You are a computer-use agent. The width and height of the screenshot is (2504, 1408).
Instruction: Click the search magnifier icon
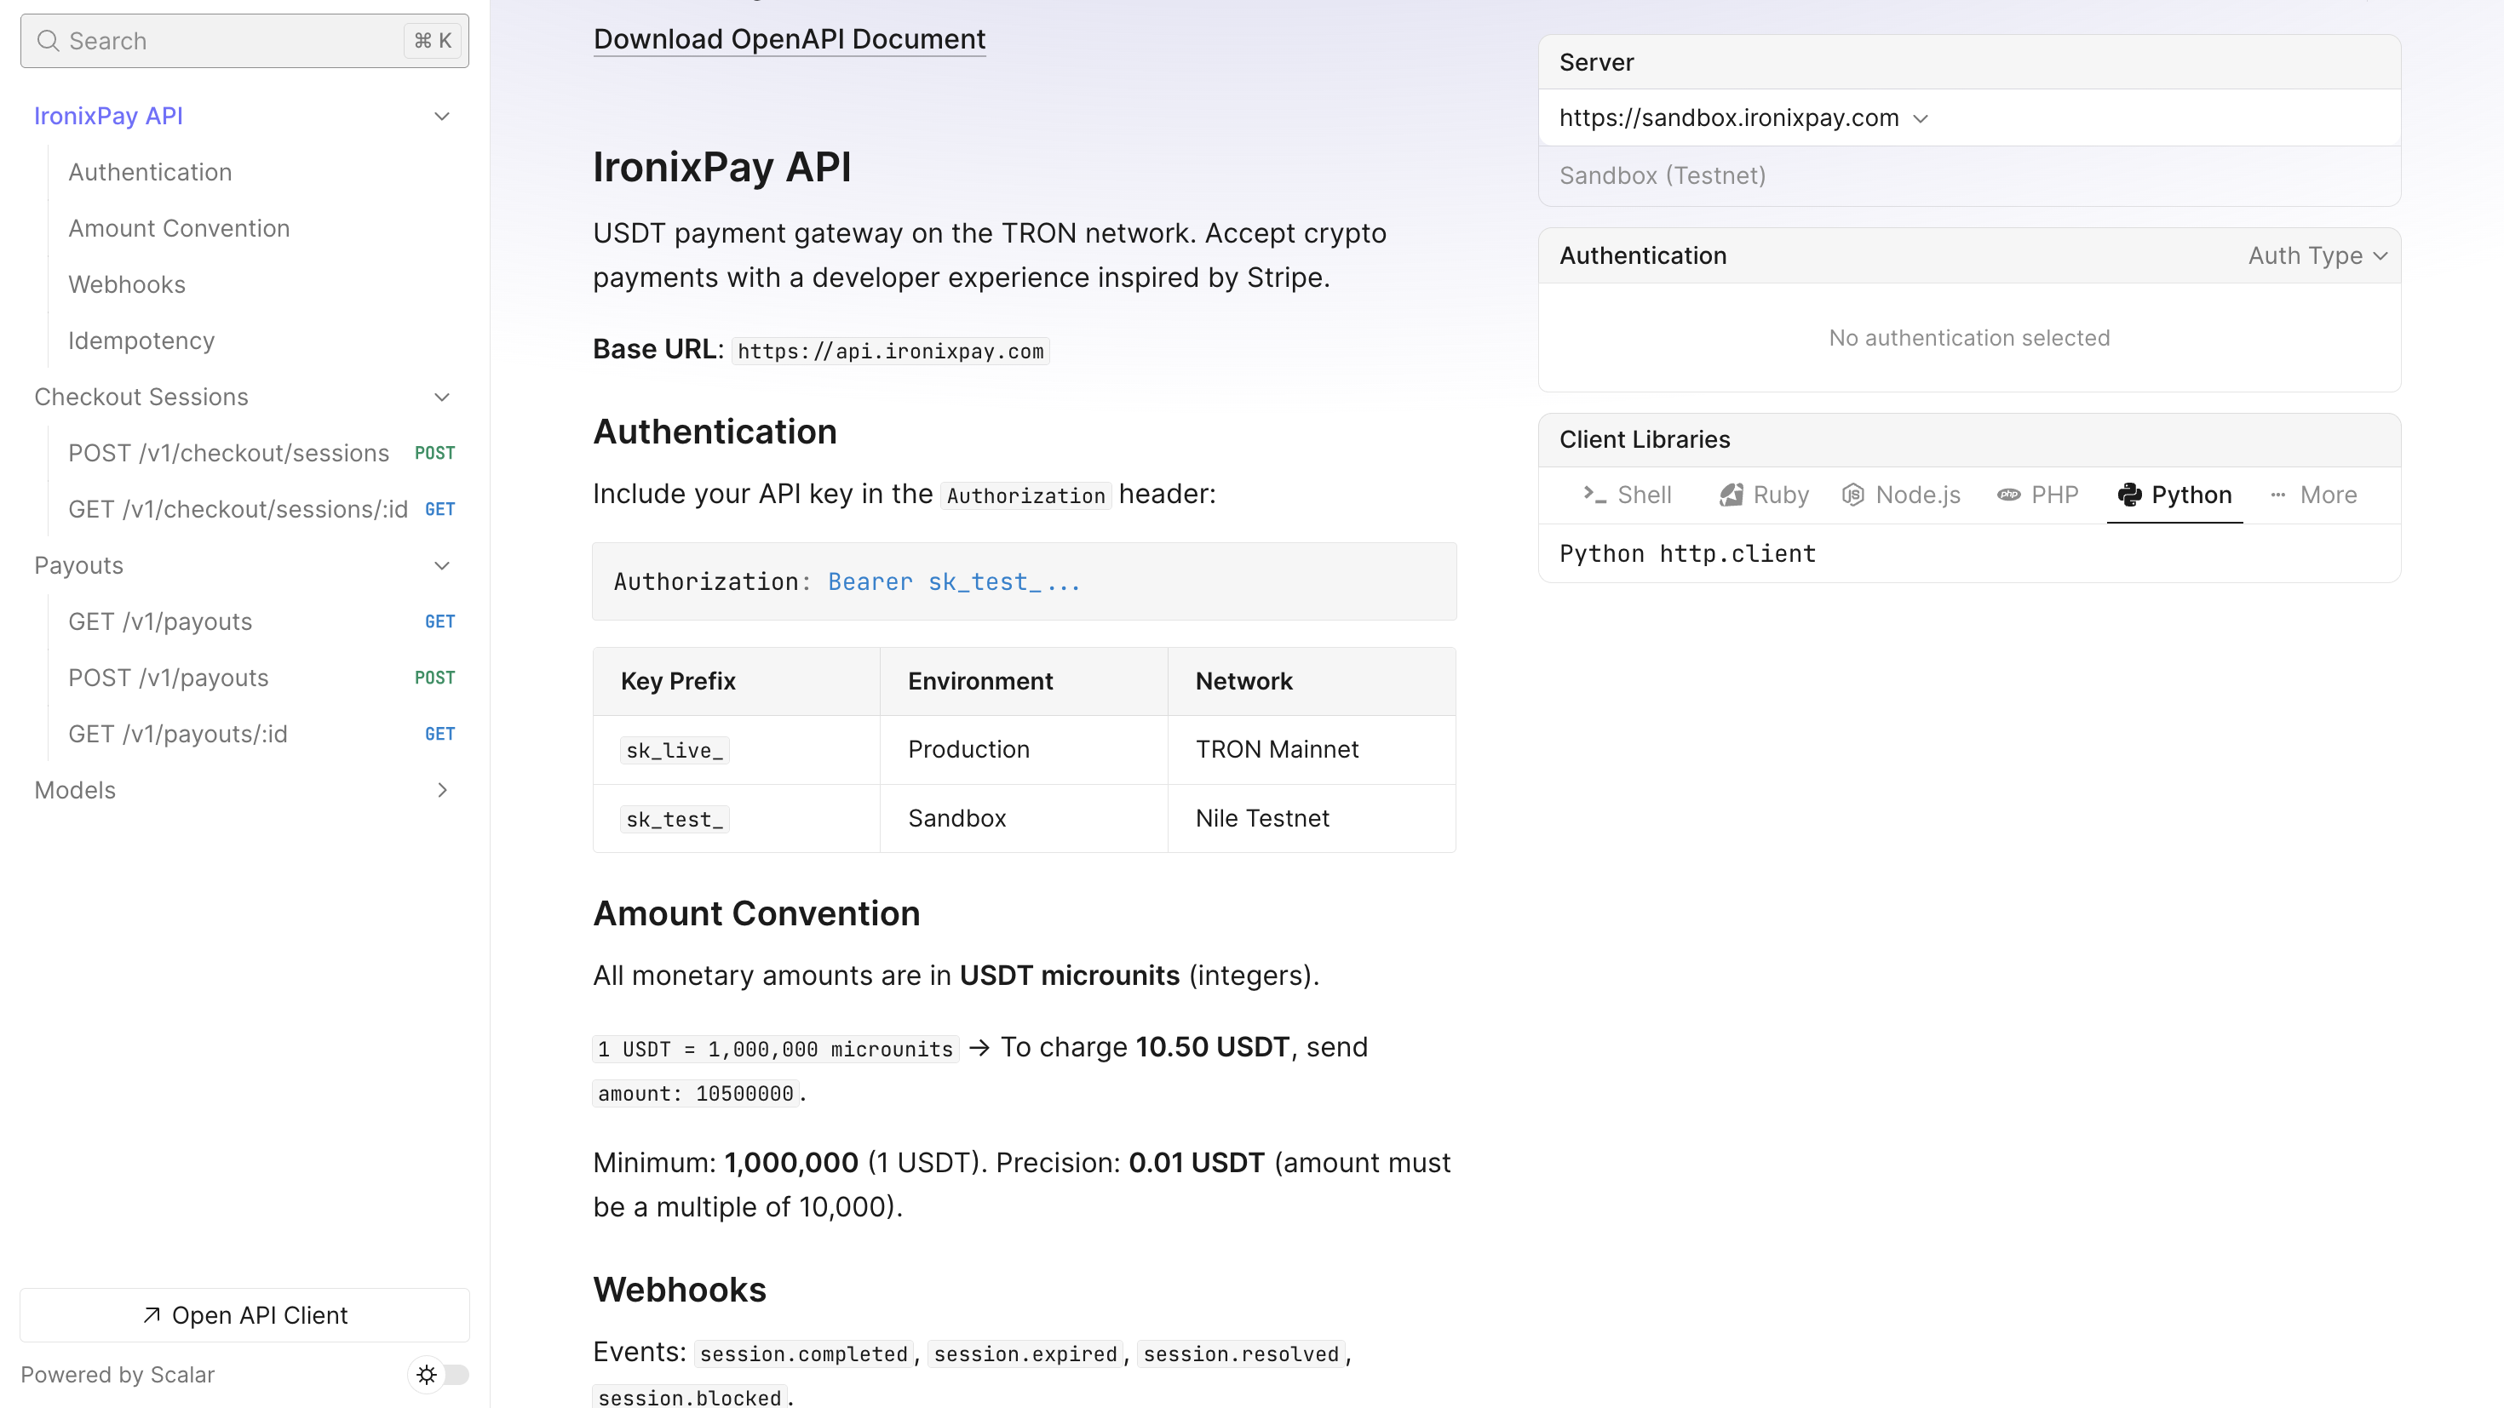coord(47,41)
